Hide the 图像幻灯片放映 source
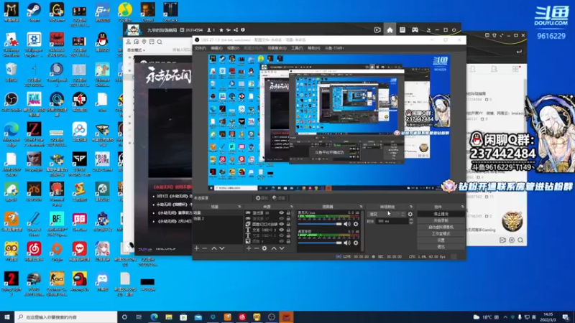Image resolution: width=575 pixels, height=323 pixels. [x=281, y=224]
